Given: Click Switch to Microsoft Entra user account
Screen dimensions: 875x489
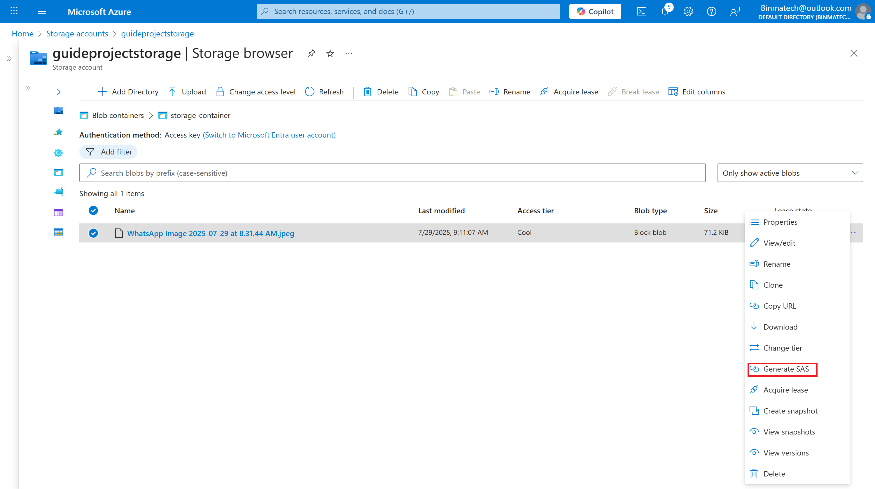Looking at the screenshot, I should [x=269, y=135].
